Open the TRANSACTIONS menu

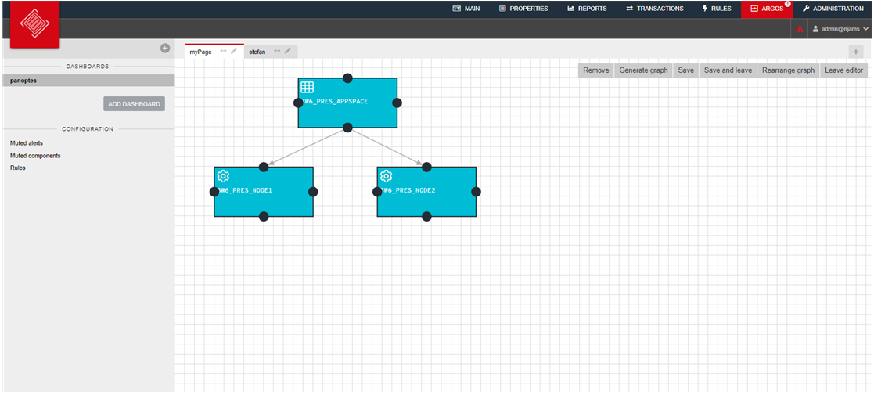click(x=654, y=9)
